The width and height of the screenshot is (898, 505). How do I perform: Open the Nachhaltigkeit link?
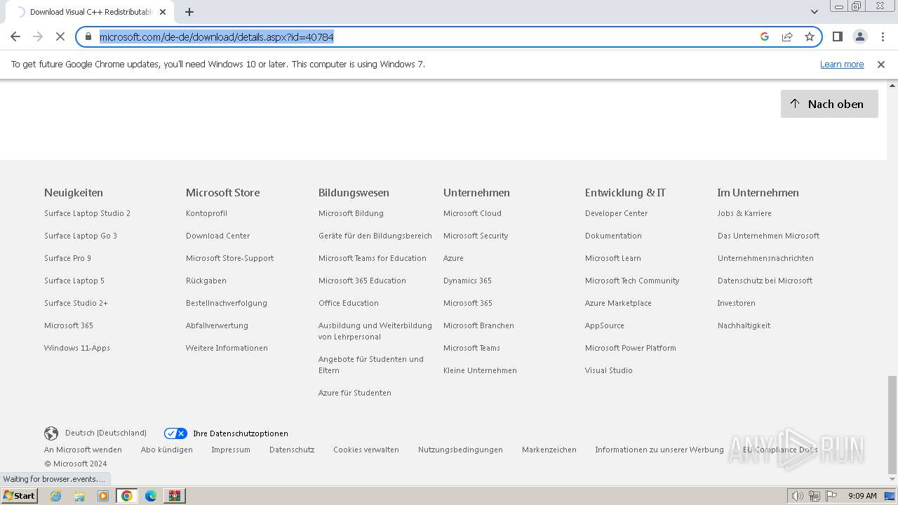(744, 325)
